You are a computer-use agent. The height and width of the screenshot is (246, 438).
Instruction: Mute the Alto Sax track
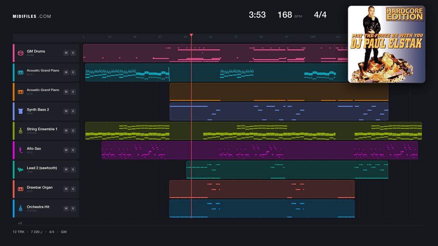point(66,150)
